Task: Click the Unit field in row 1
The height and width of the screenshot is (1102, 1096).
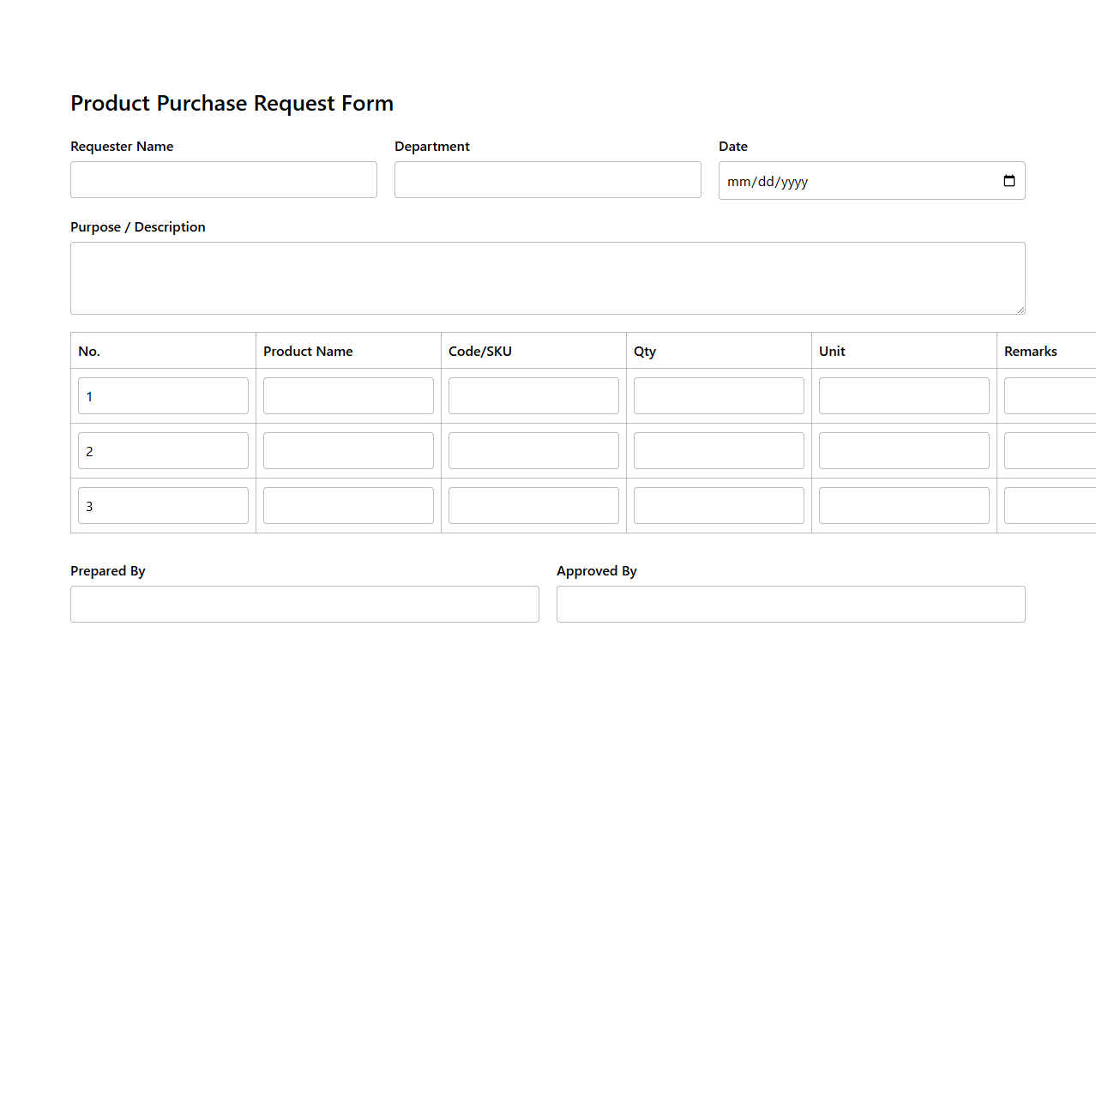Action: pyautogui.click(x=904, y=395)
